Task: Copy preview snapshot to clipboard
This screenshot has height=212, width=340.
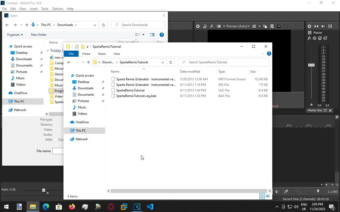Action: 265,26
